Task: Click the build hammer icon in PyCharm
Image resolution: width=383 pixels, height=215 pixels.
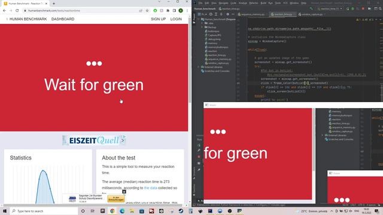Action: tap(311, 9)
